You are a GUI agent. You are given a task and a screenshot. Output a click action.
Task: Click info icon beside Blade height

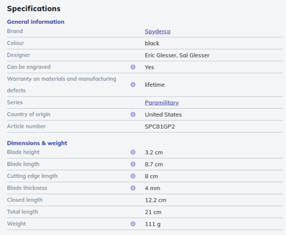133,152
